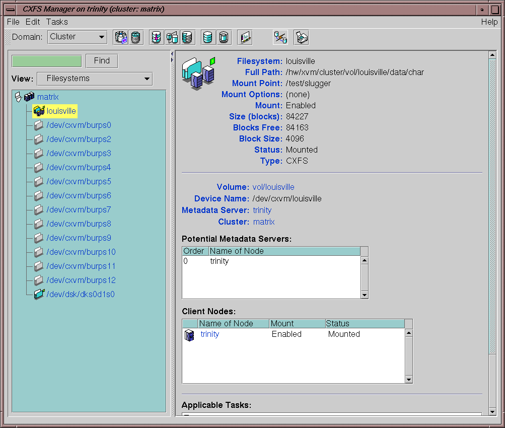Open the Tasks menu
The image size is (505, 428).
57,22
